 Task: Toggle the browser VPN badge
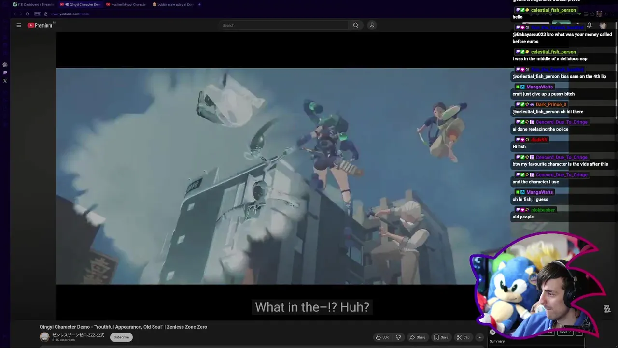[x=38, y=14]
